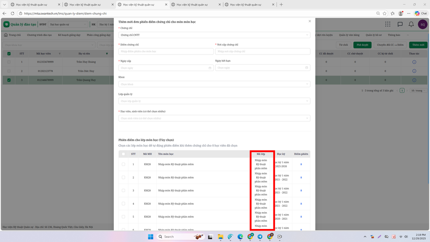Open the Chọn khoá dropdown

point(214,84)
